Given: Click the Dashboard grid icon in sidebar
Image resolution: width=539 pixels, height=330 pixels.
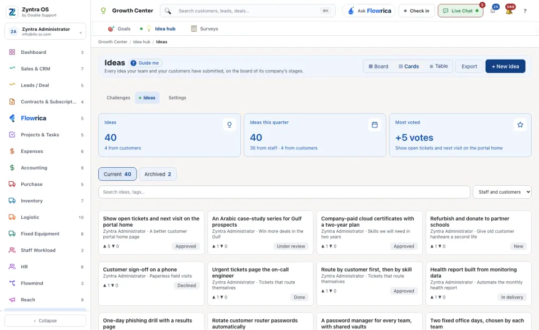Looking at the screenshot, I should pyautogui.click(x=12, y=52).
